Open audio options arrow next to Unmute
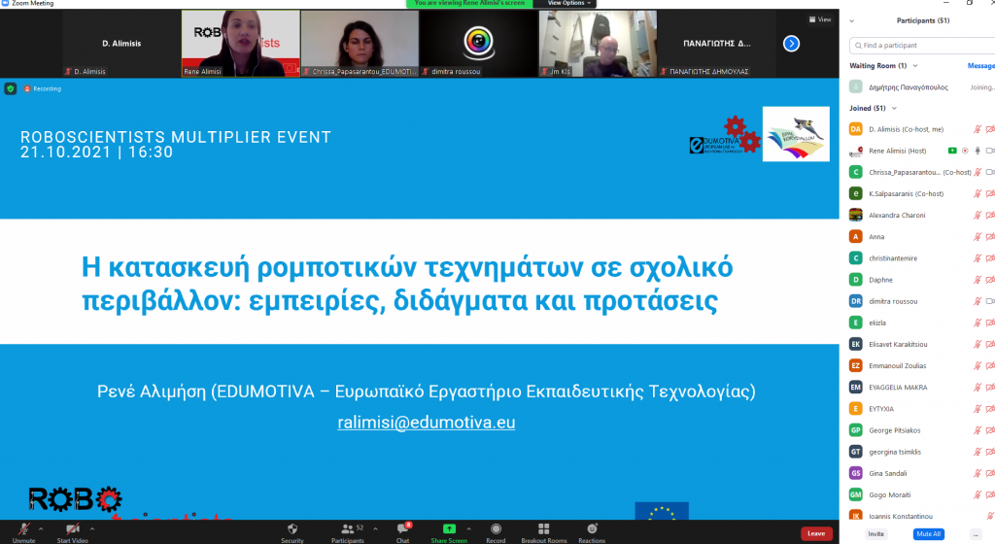The width and height of the screenshot is (995, 544). [41, 528]
